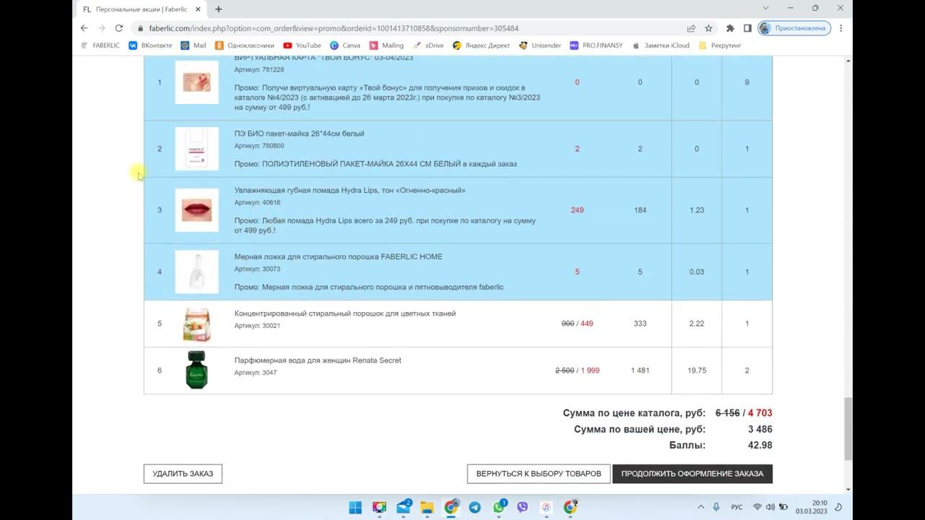Image resolution: width=925 pixels, height=520 pixels.
Task: Click the Renata Secret perfume thumbnail
Action: (x=197, y=370)
